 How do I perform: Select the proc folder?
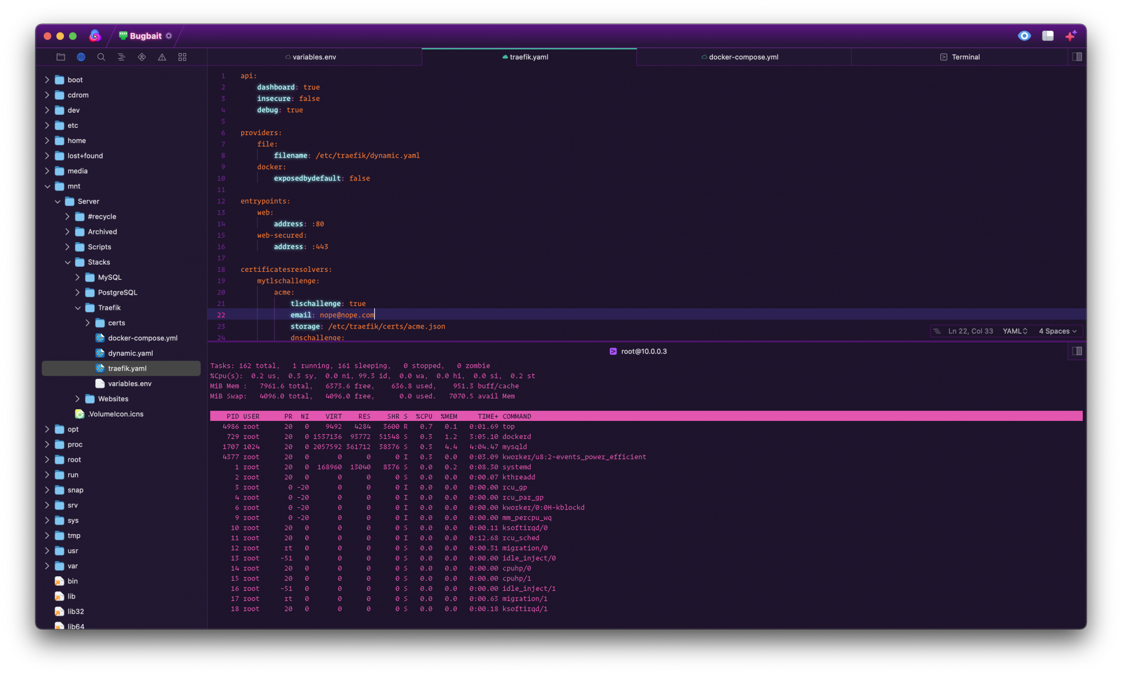(x=121, y=445)
